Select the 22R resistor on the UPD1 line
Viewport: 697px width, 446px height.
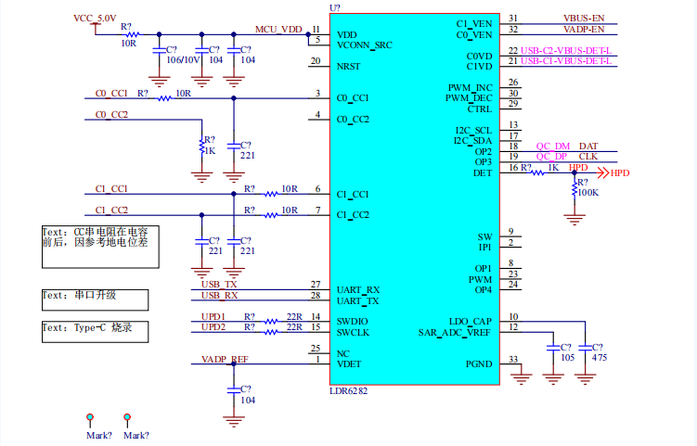[271, 321]
